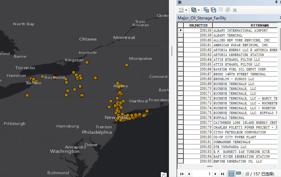Click the Delete Selected icon
This screenshot has width=281, height=177.
coord(235,10)
